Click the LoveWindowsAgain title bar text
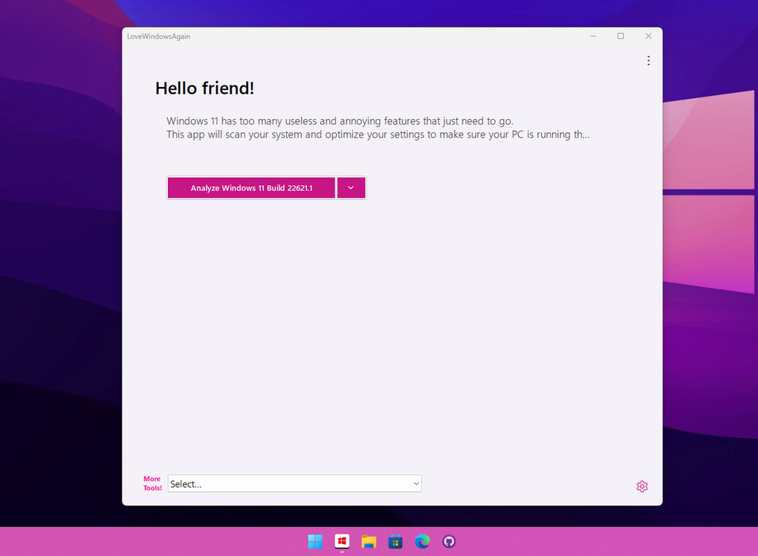Image resolution: width=758 pixels, height=556 pixels. point(158,36)
